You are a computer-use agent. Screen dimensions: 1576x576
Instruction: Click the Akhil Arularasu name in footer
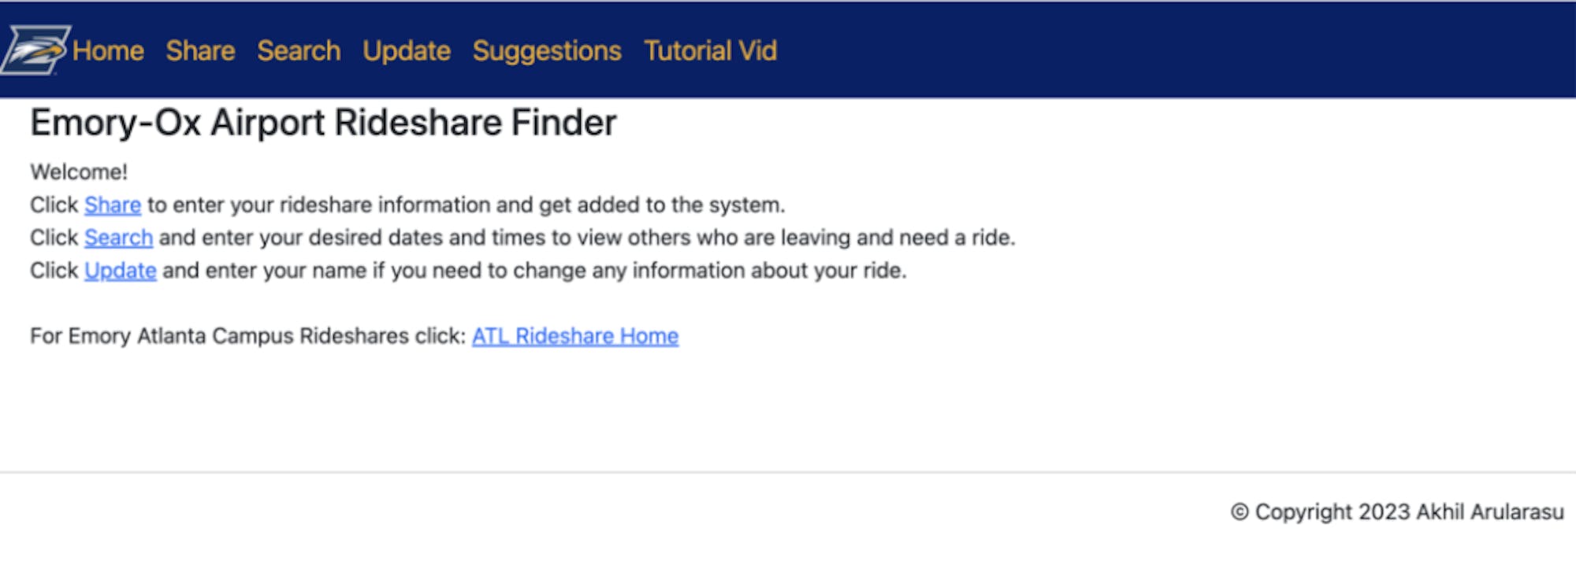(x=1489, y=512)
